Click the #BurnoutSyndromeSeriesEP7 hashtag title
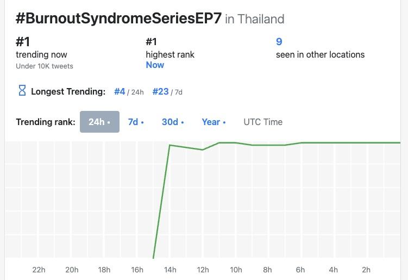The image size is (408, 280). point(118,18)
